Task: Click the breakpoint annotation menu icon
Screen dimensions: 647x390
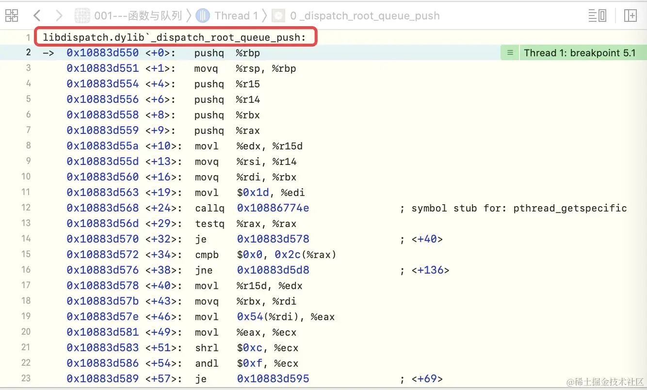Action: (x=510, y=53)
